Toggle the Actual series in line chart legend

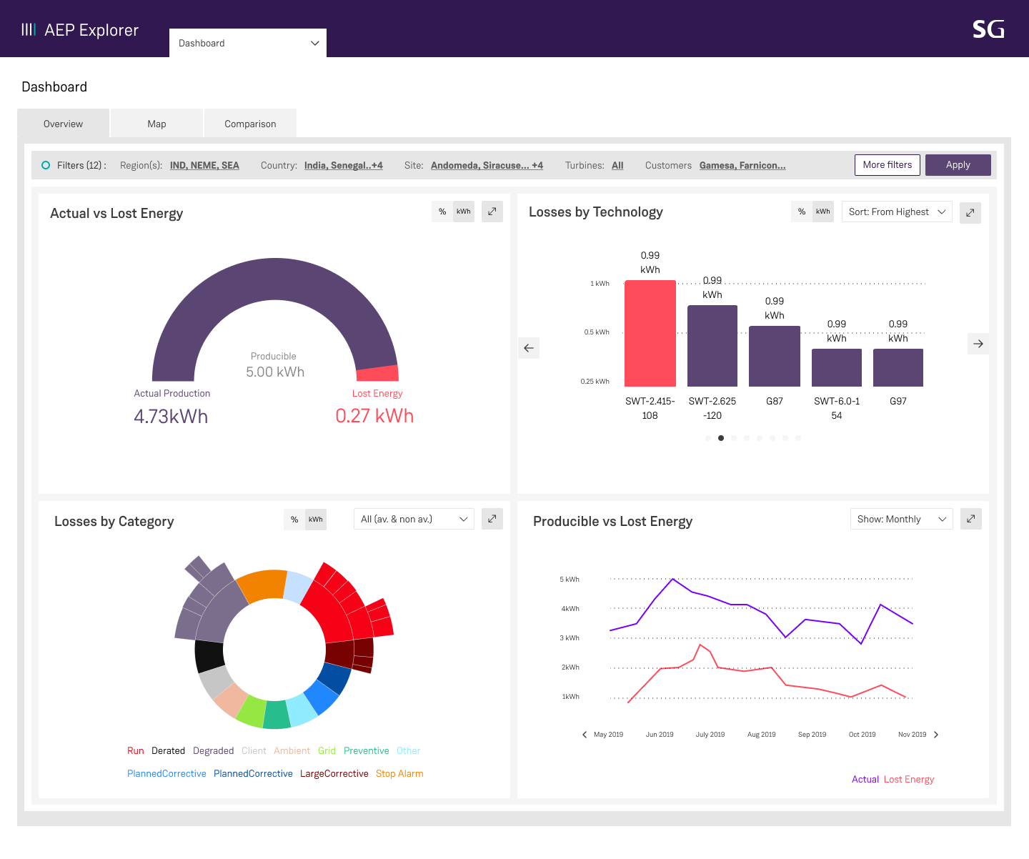click(865, 780)
